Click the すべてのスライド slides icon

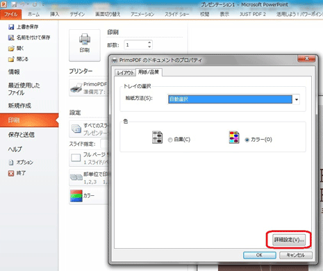point(76,129)
